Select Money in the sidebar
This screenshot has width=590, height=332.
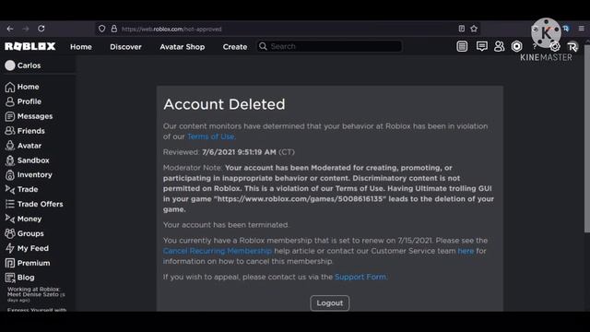coord(29,219)
